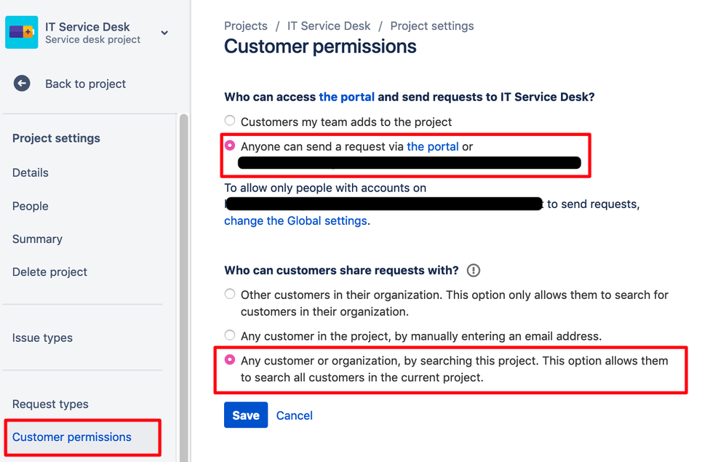Choose 'Any customer or organization' radio option
Screen dimensions: 726x462
tap(230, 359)
